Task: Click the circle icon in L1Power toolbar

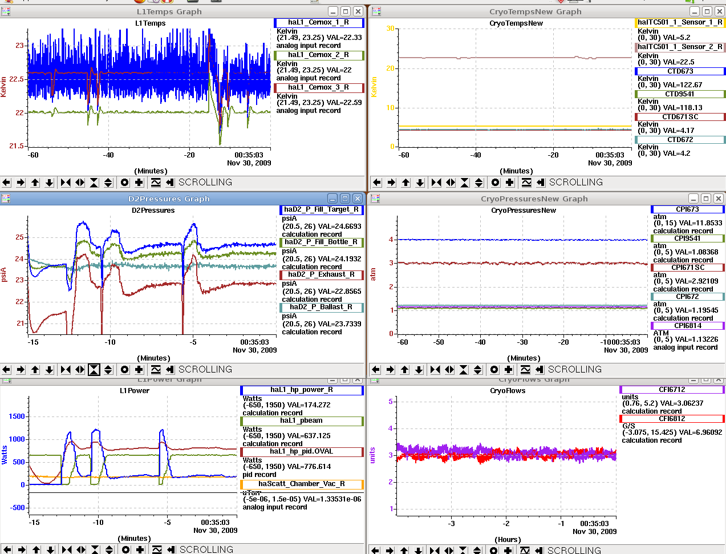Action: pyautogui.click(x=125, y=549)
